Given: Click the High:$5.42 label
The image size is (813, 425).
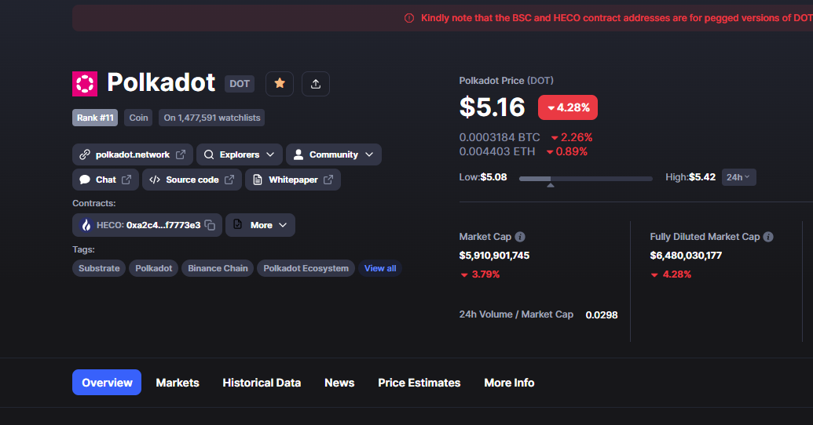Looking at the screenshot, I should (x=690, y=177).
